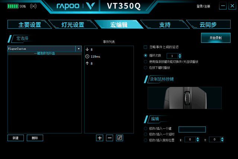Click the wireless signal status icon
Image resolution: width=238 pixels, height=159 pixels.
[x=33, y=6]
